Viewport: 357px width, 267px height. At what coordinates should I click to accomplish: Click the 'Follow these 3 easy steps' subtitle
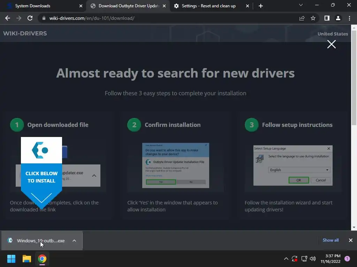pyautogui.click(x=175, y=93)
